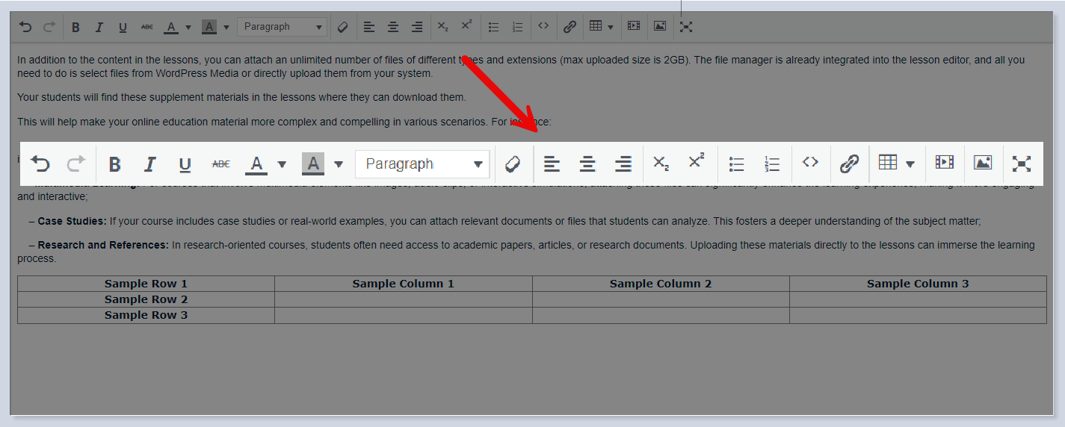Open the Paragraph format dropdown in the enlarged toolbar

pos(422,164)
